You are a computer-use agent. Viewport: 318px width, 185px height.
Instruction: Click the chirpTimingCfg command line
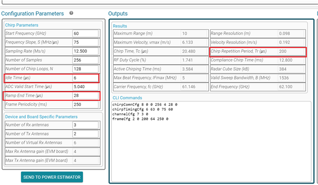point(143,109)
